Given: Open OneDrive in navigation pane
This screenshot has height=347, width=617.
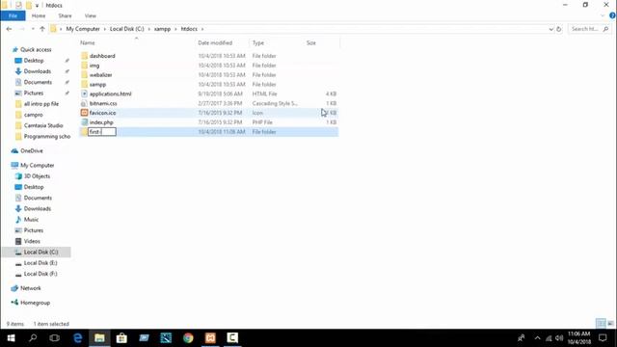Looking at the screenshot, I should click(32, 150).
